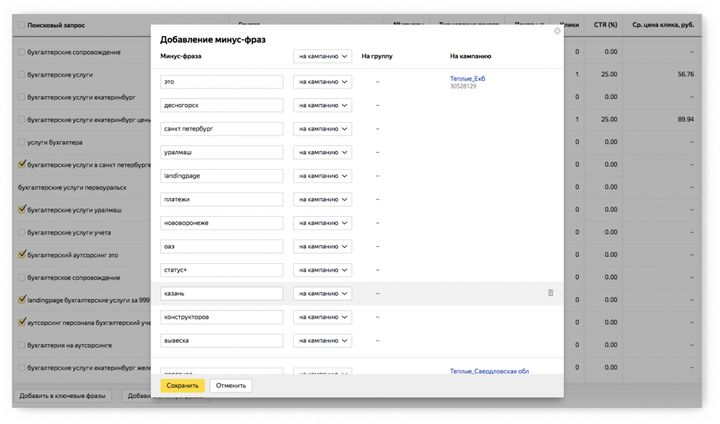This screenshot has height=424, width=720.
Task: Click the 56.76 price cell
Action: click(x=686, y=74)
